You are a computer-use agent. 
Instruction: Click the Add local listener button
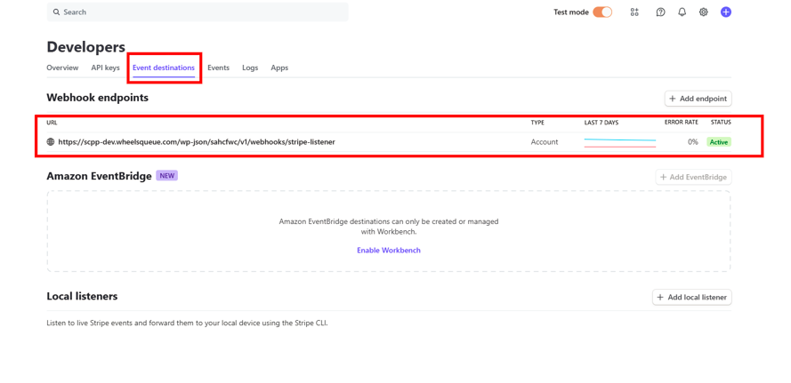tap(691, 298)
